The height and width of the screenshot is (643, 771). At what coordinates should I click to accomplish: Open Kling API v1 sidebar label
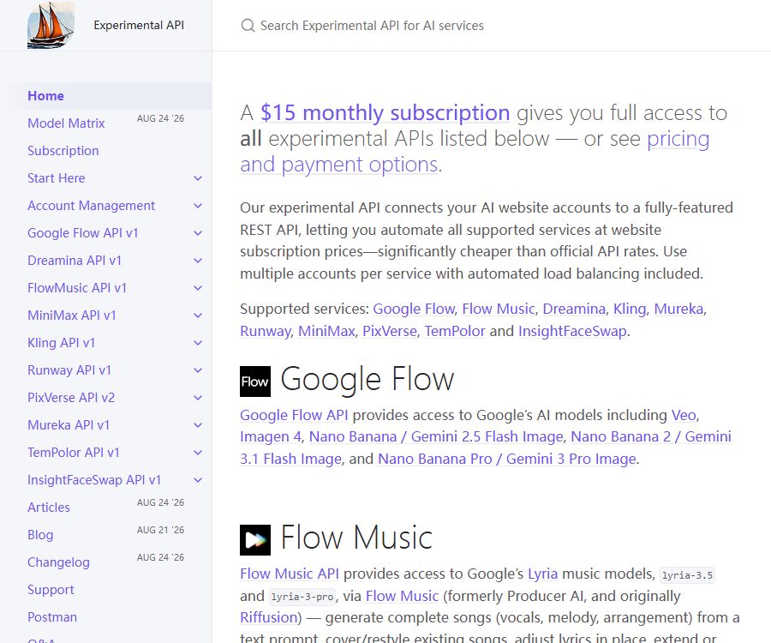point(61,343)
